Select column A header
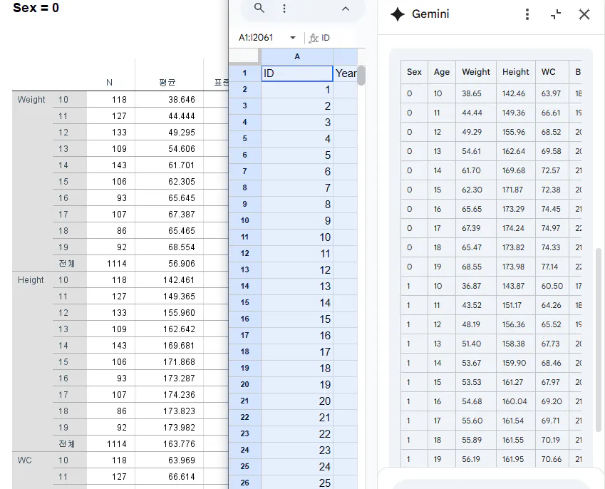The image size is (605, 489). 297,56
